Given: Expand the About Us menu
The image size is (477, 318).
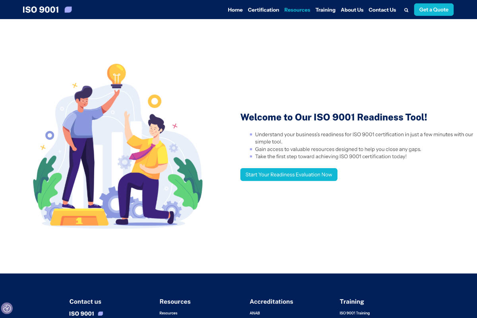Looking at the screenshot, I should pos(352,10).
